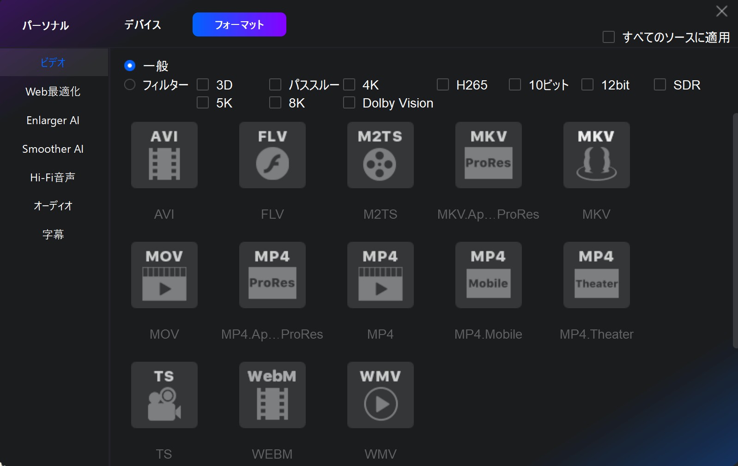
Task: Click the MP4.Ap...ProRes label text
Action: point(272,334)
